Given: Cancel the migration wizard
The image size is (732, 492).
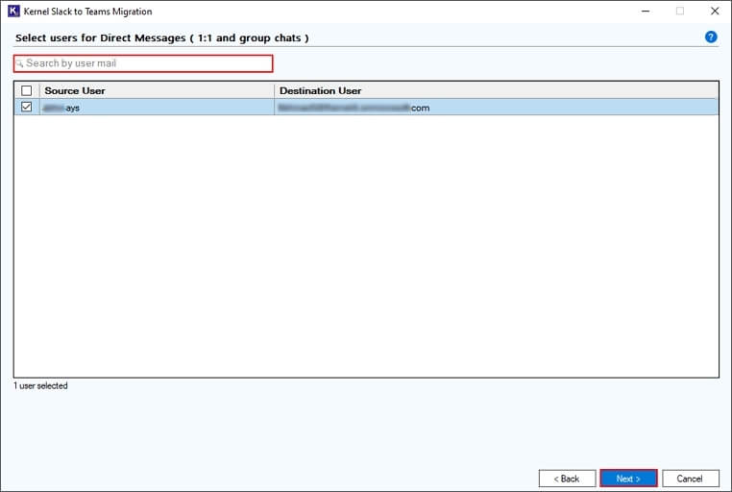Looking at the screenshot, I should 690,479.
